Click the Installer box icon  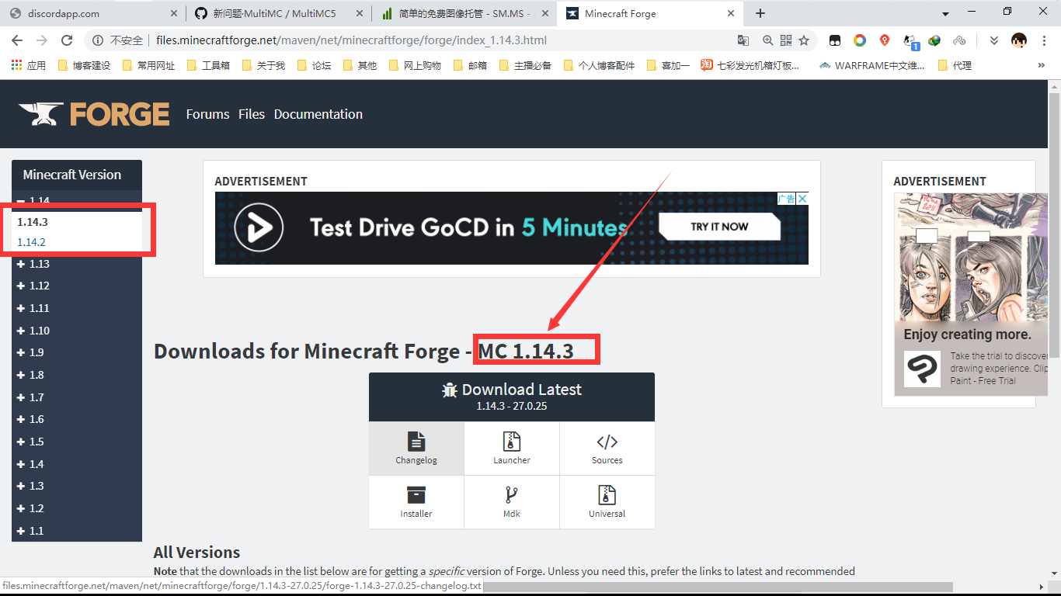pyautogui.click(x=416, y=496)
